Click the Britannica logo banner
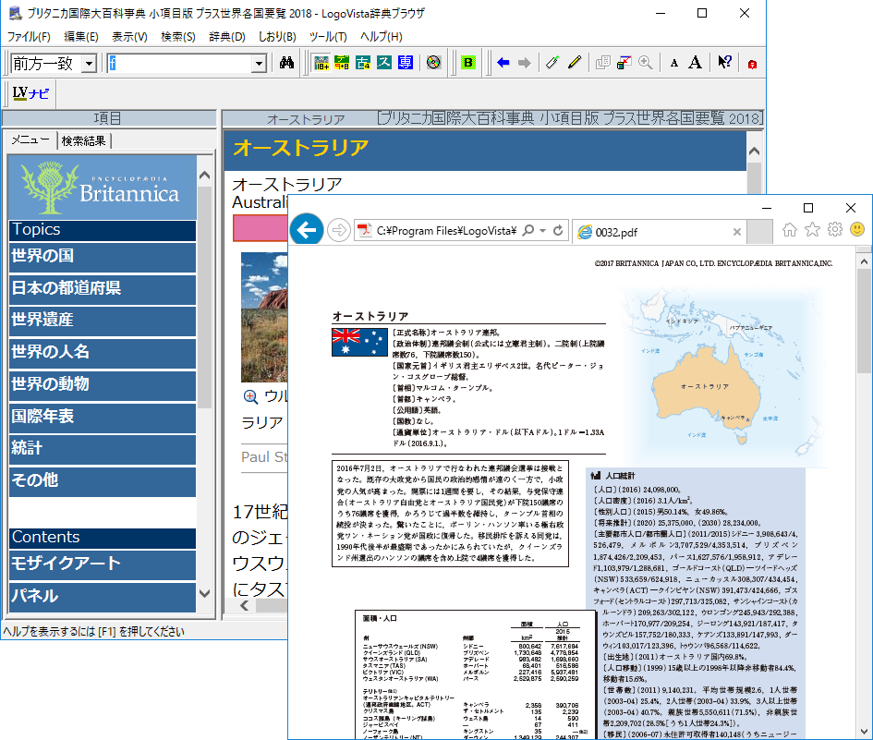Image resolution: width=873 pixels, height=740 pixels. pos(103,188)
